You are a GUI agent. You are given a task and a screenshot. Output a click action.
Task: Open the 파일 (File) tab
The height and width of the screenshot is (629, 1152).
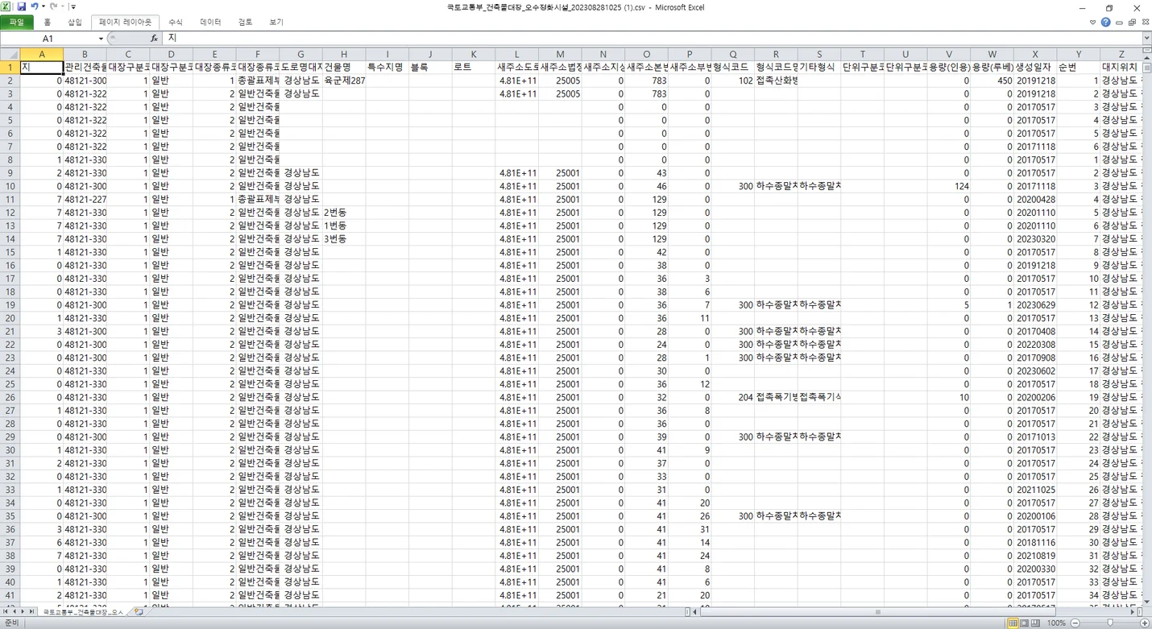coord(16,22)
